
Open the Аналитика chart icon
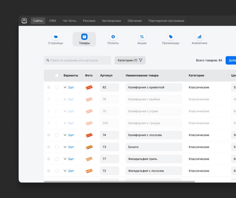click(x=199, y=37)
